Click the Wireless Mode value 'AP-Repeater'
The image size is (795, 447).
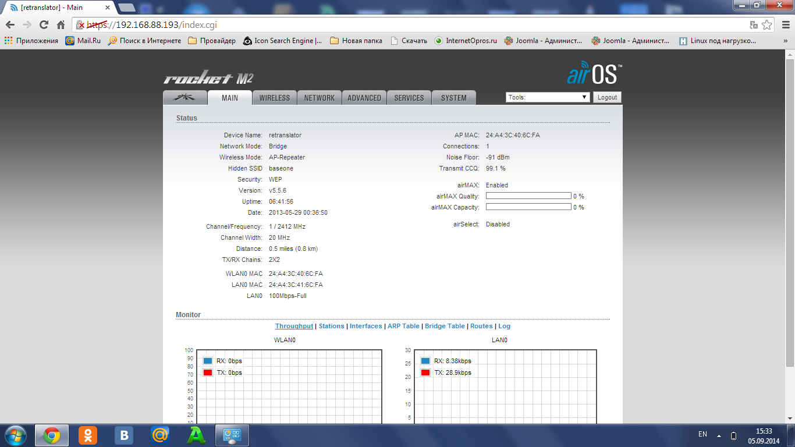pyautogui.click(x=287, y=157)
